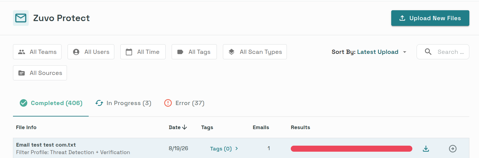Click the red results progress bar

[x=351, y=149]
